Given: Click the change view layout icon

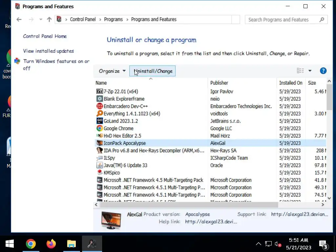Looking at the screenshot, I should (300, 71).
